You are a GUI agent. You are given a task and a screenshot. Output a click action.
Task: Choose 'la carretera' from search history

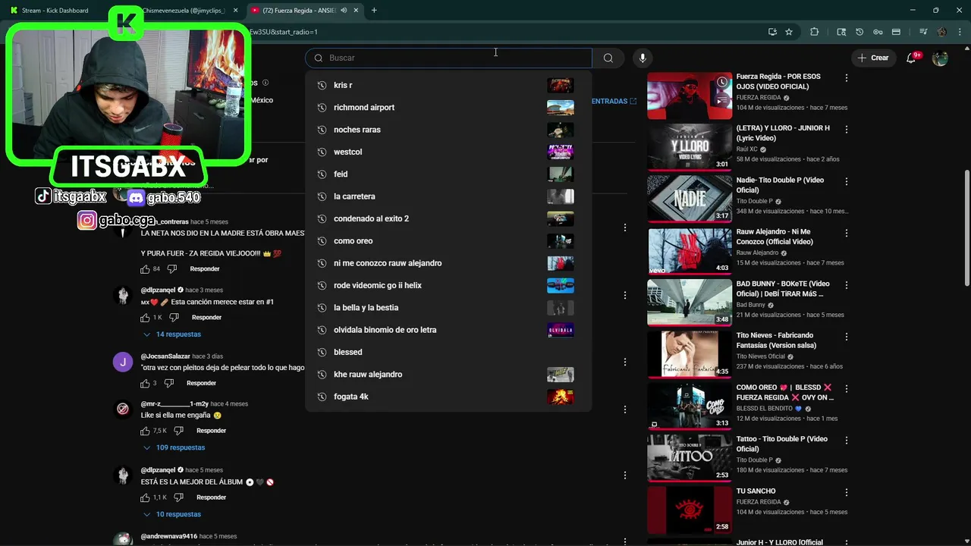[448, 196]
